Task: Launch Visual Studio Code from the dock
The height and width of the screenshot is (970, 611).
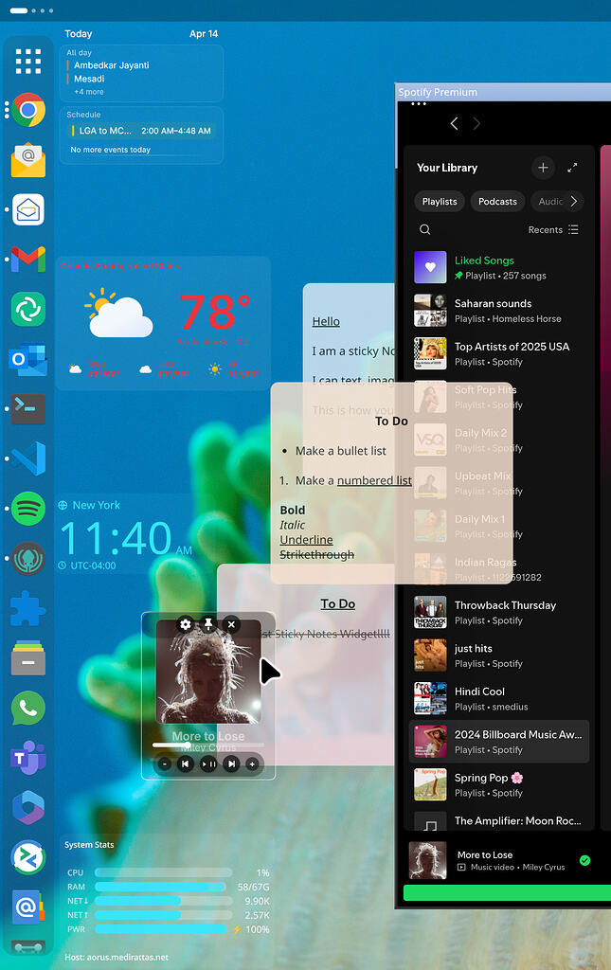Action: (x=28, y=458)
